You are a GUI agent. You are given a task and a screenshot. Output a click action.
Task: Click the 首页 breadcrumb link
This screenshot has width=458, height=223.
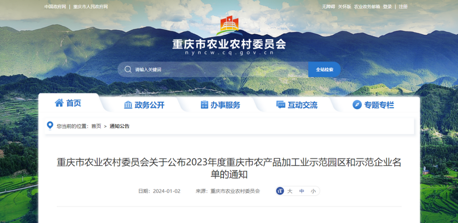coord(96,126)
